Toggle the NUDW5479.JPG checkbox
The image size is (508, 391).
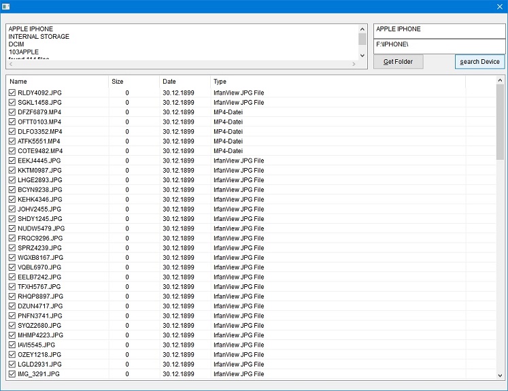[x=12, y=228]
